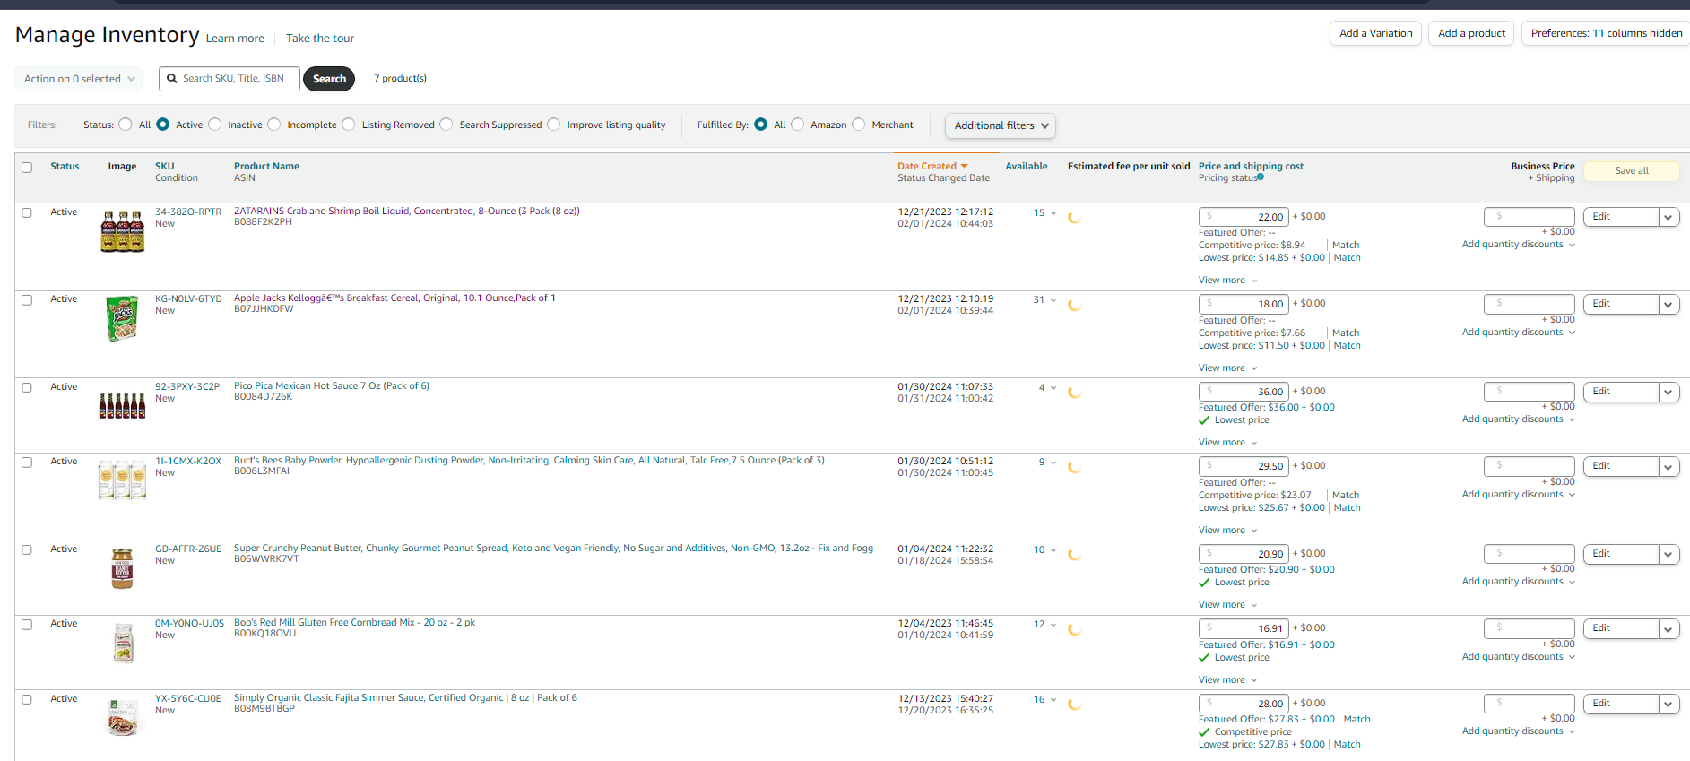Sort by Price and shipping cost header

pos(1251,167)
